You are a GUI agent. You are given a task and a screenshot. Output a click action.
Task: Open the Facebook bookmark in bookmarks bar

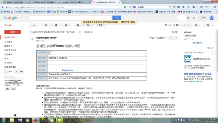pyautogui.click(x=40, y=12)
